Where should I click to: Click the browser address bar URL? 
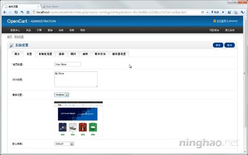111,12
